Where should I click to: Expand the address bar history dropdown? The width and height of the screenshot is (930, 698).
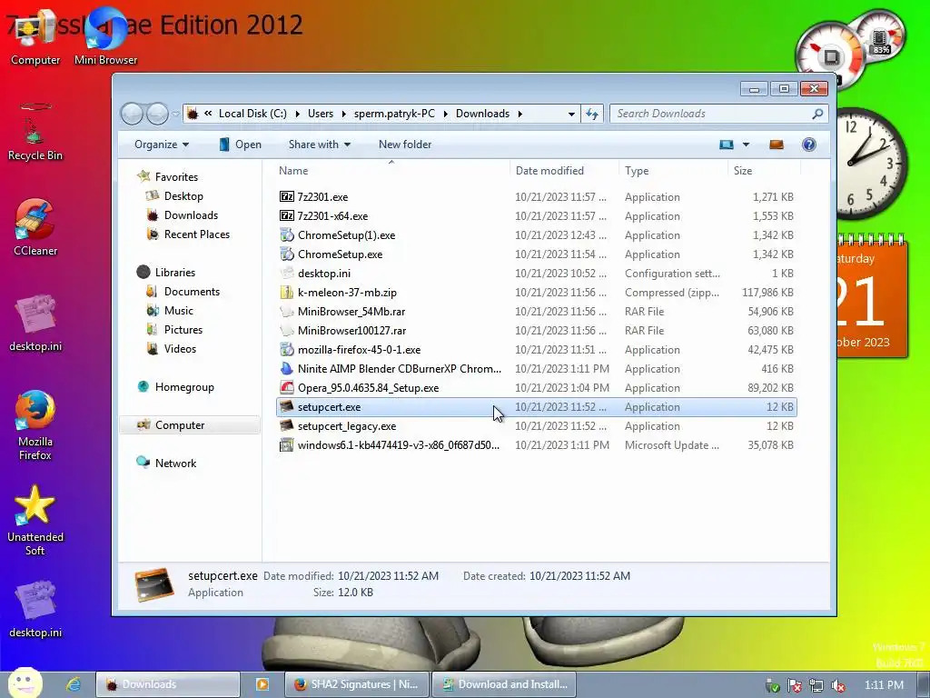tap(571, 114)
